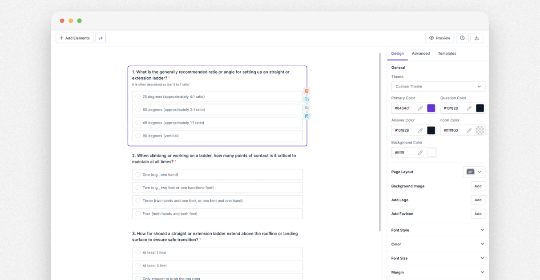Hide question 1 via the eye-slash icon

tap(306, 108)
